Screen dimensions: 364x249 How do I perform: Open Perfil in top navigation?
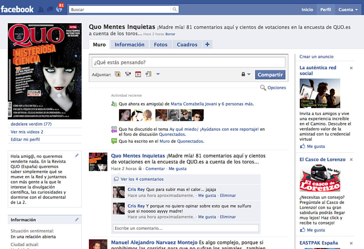(326, 10)
